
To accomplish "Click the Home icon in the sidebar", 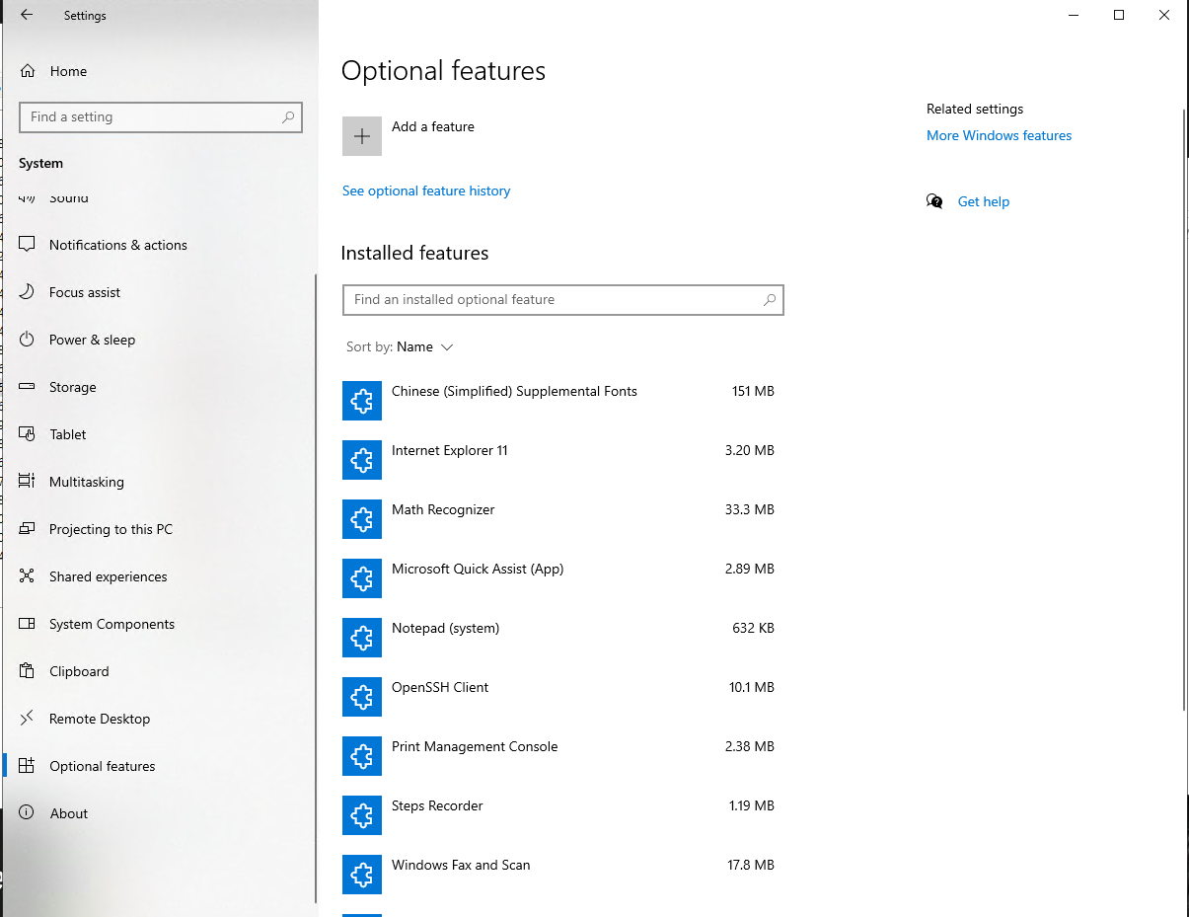I will tap(28, 71).
